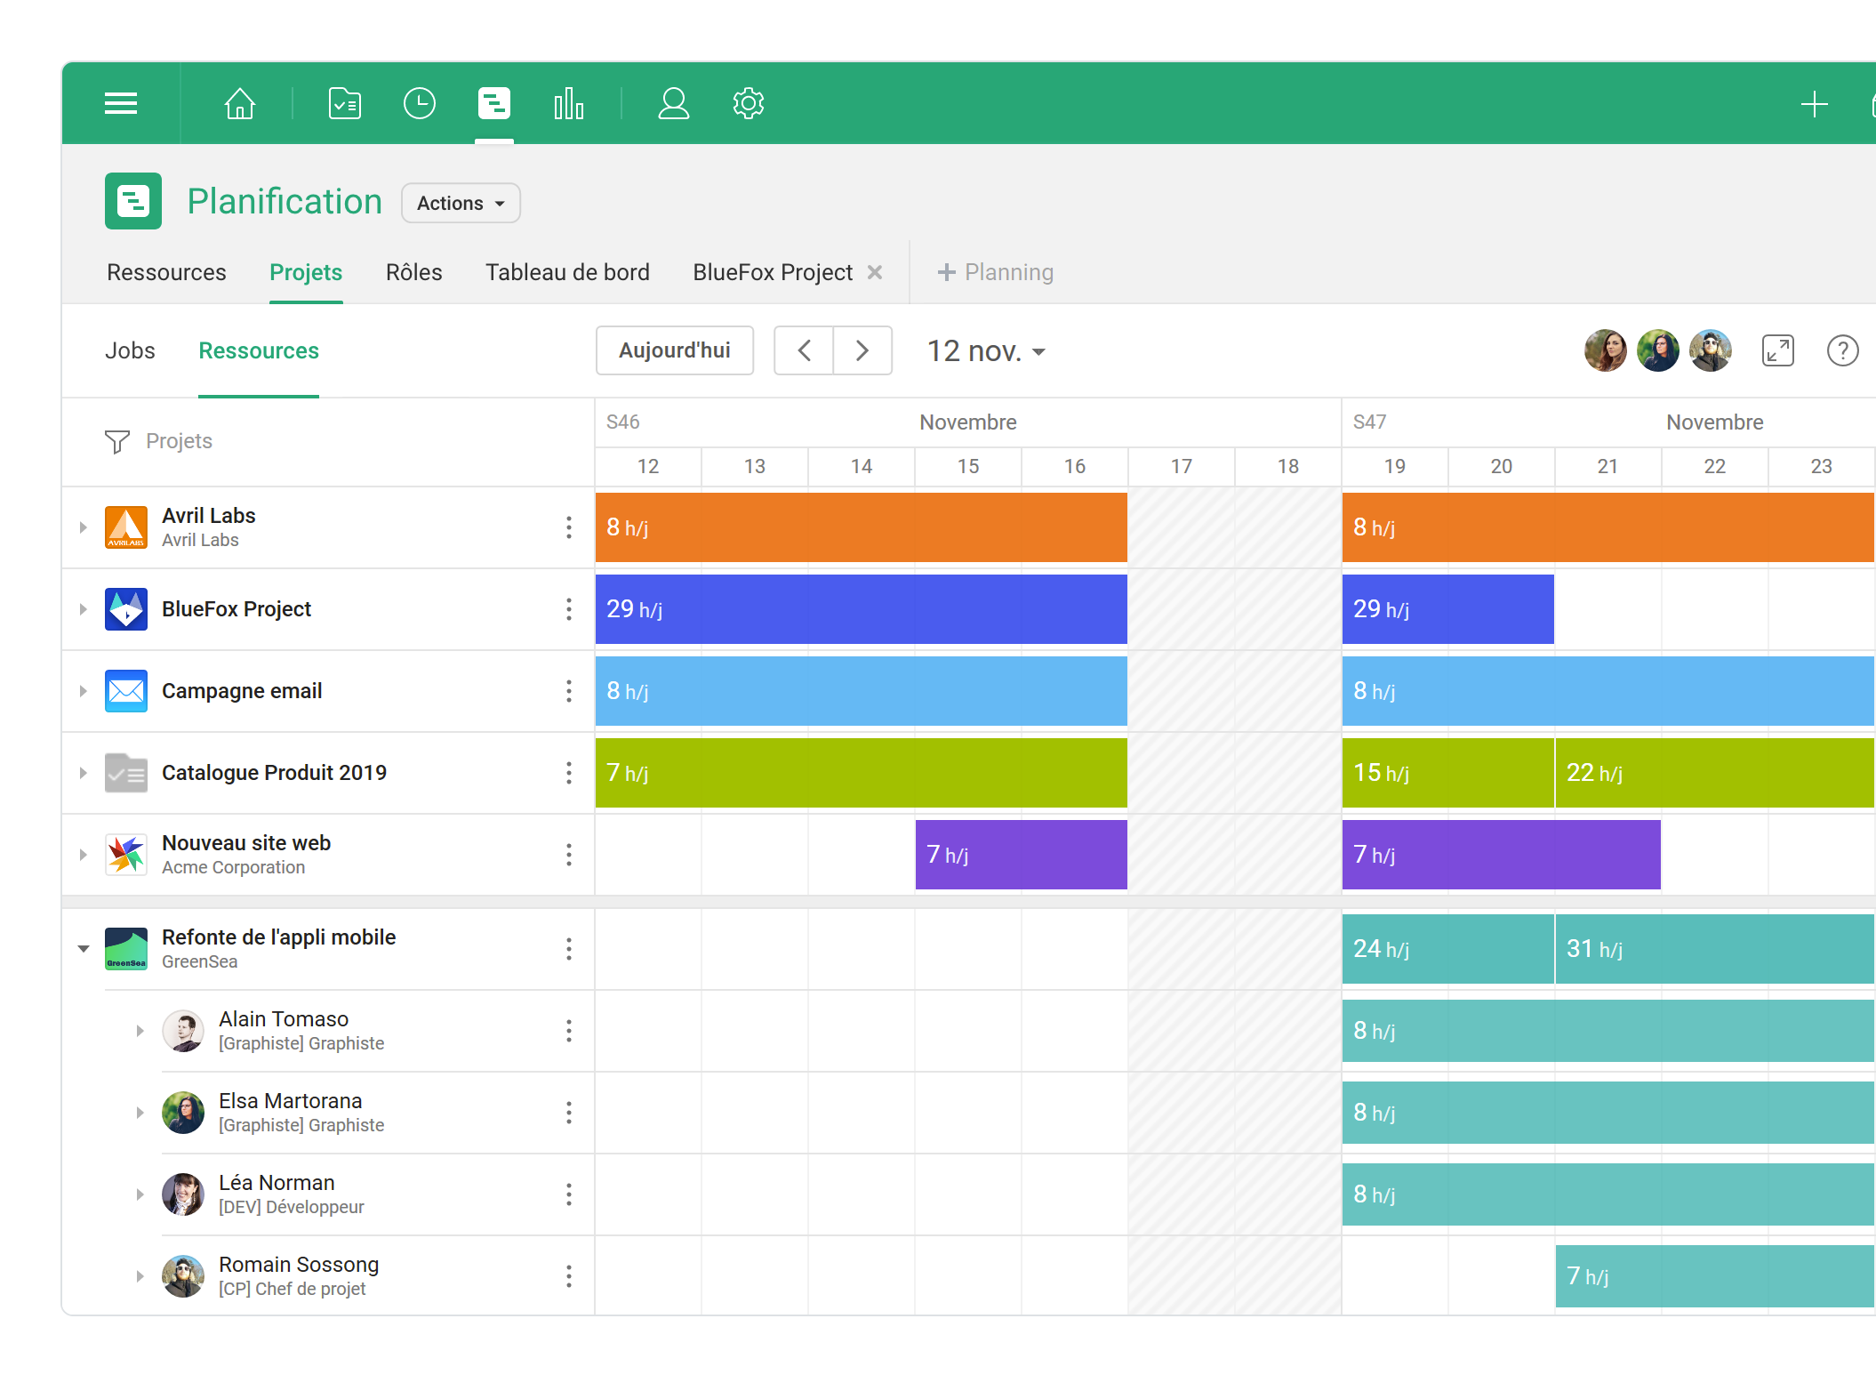This screenshot has height=1375, width=1876.
Task: Close the BlueFox Project tab with X
Action: (x=875, y=272)
